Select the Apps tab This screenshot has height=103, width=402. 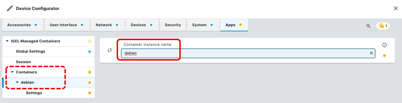[x=234, y=25]
